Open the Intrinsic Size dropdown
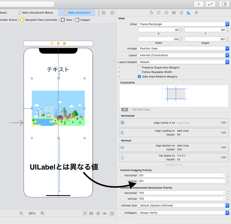This screenshot has height=224, width=231. click(184, 205)
